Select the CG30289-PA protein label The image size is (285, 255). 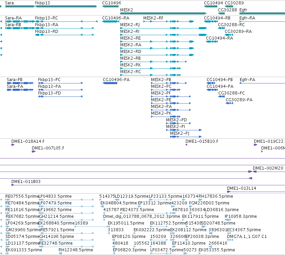pos(239,100)
